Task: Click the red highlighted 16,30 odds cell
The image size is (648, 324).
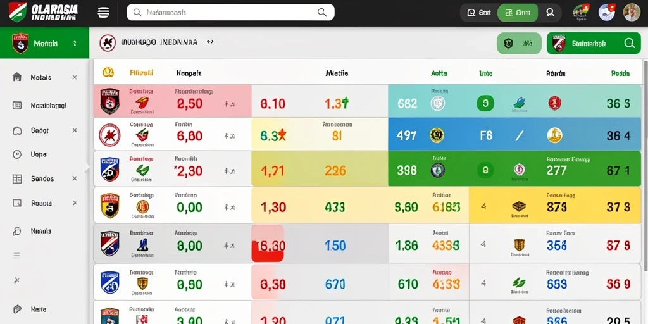Action: point(268,244)
